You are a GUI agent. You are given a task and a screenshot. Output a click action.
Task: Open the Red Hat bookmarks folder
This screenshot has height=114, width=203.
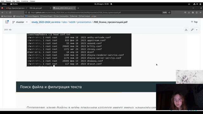tap(74, 16)
